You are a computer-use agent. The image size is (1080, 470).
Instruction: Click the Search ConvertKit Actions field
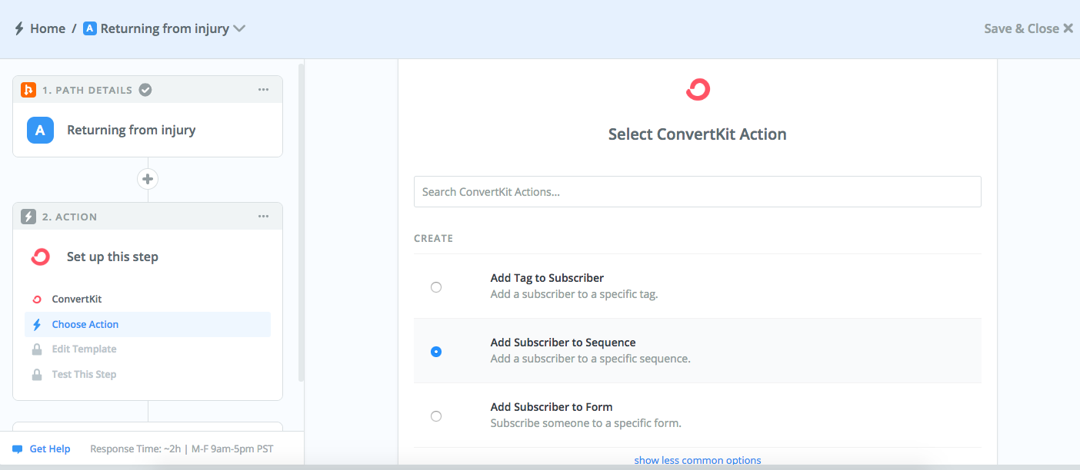[x=697, y=191]
